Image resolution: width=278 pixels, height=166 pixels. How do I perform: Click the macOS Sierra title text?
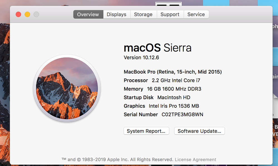158,48
